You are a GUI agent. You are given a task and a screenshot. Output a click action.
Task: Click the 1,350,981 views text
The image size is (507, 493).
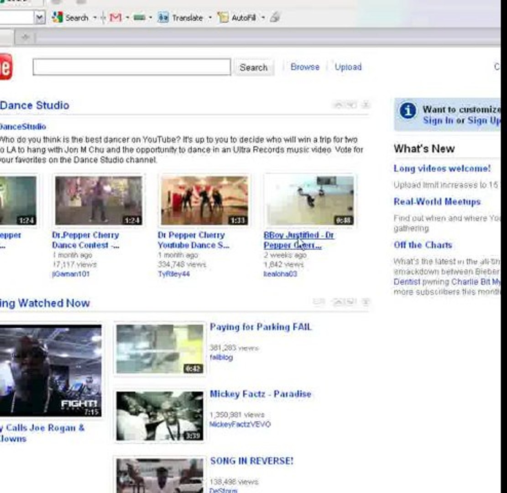pyautogui.click(x=237, y=415)
